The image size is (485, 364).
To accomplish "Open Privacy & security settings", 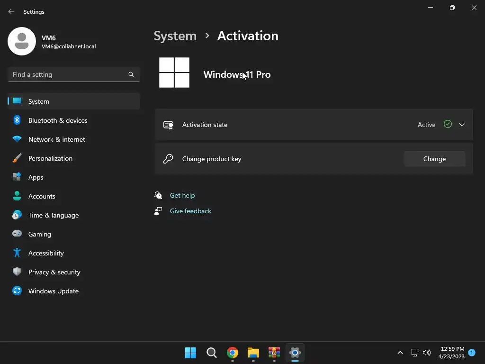I will coord(73,272).
